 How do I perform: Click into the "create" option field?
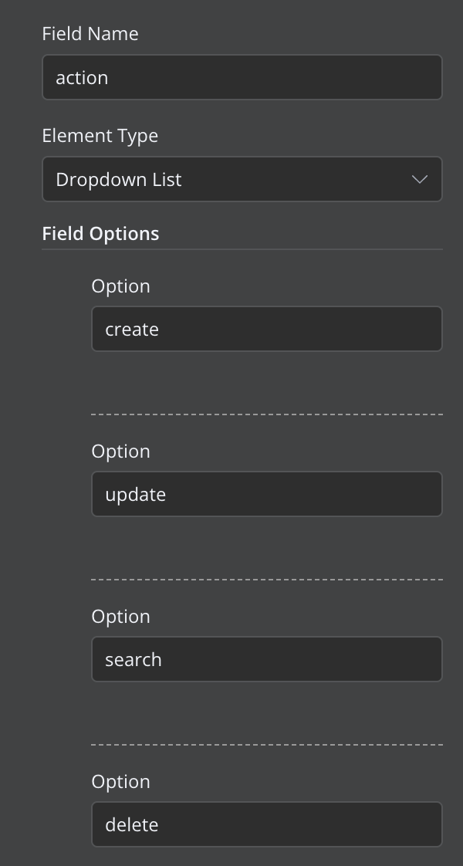pos(266,329)
